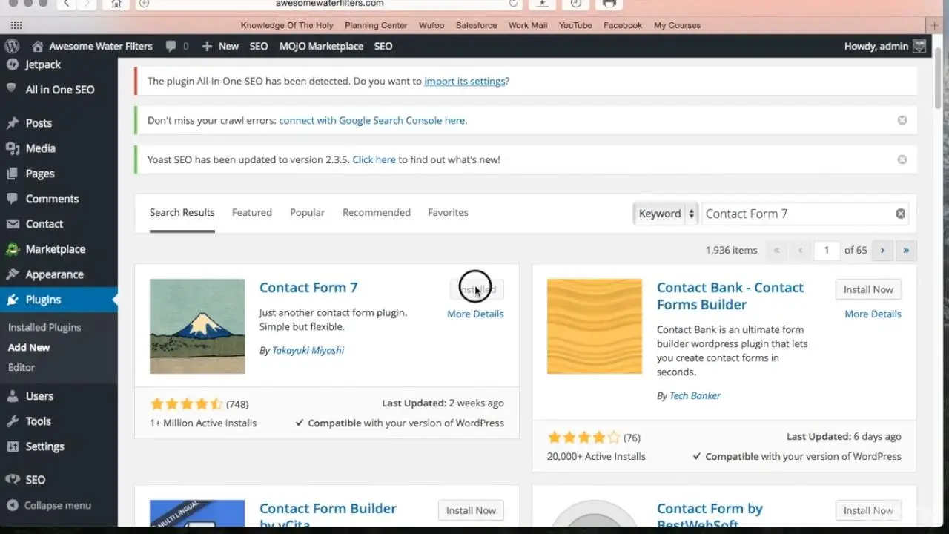949x534 pixels.
Task: Open the plugin Editor submenu item
Action: (22, 367)
